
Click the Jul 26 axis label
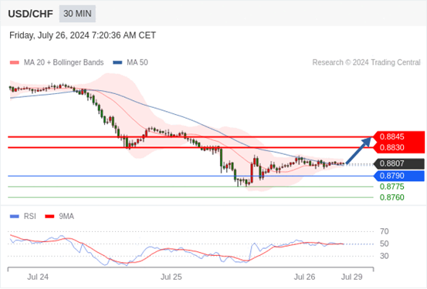click(x=304, y=277)
